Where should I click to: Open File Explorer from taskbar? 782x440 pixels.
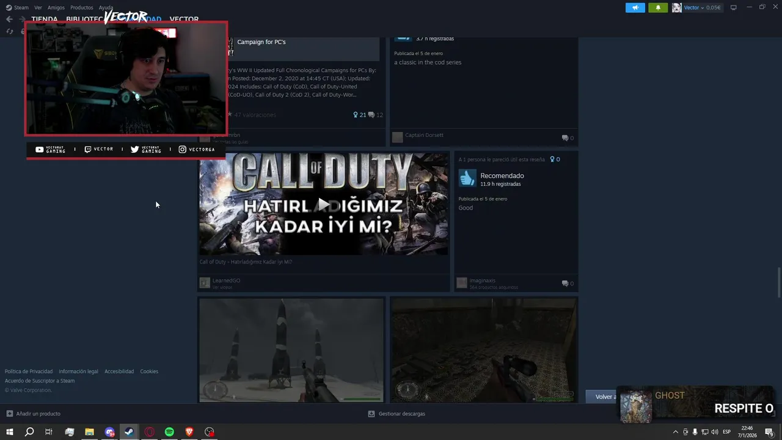pos(89,432)
